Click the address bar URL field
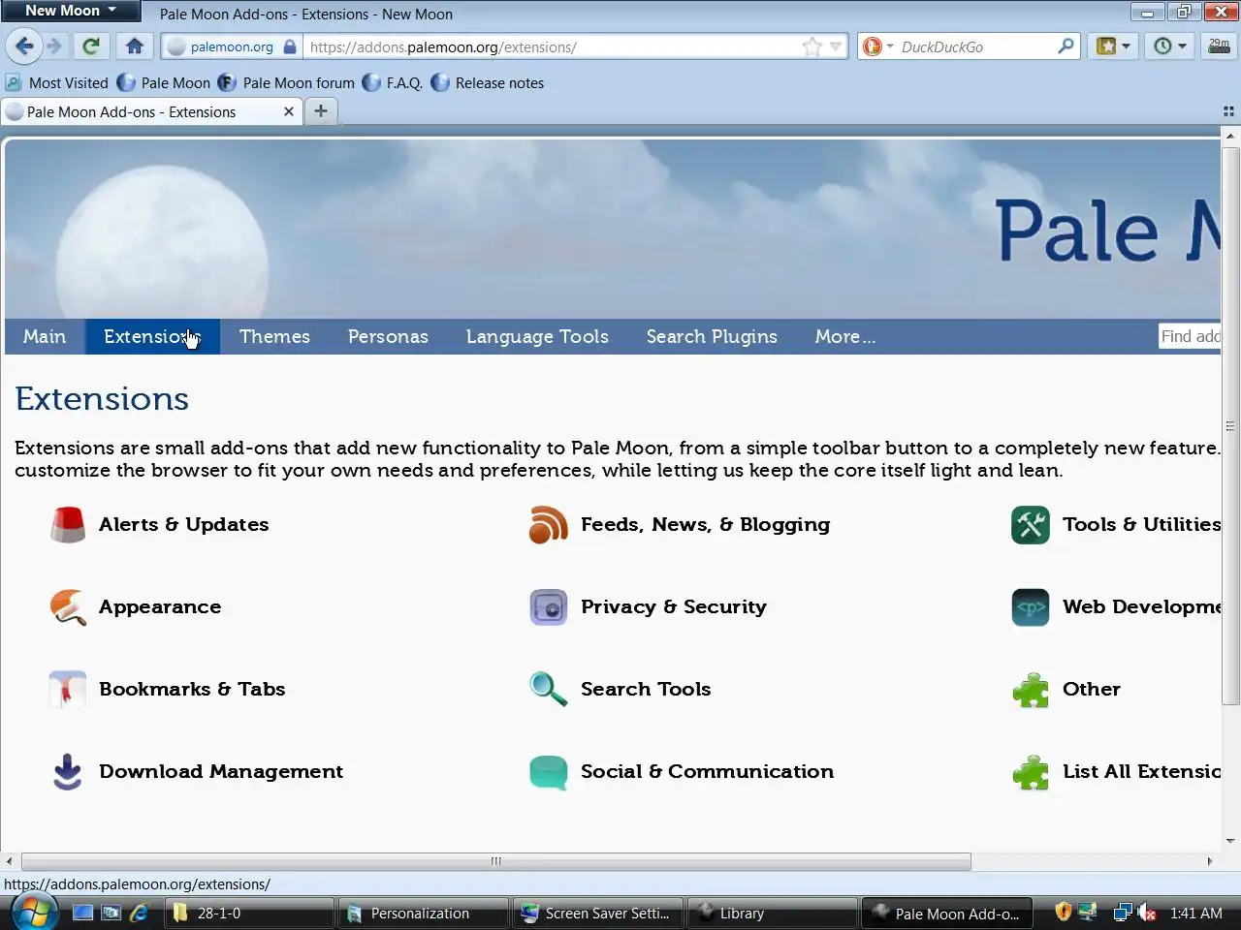The height and width of the screenshot is (930, 1241). tap(553, 46)
